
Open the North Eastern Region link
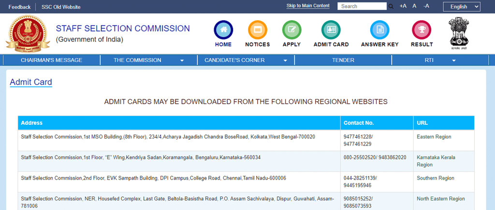[441, 199]
